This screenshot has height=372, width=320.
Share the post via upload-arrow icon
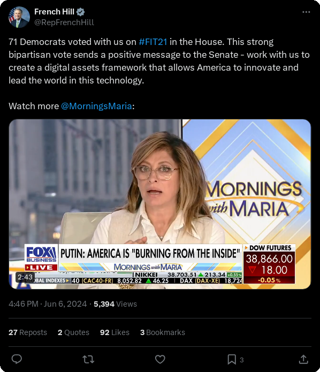point(303,360)
